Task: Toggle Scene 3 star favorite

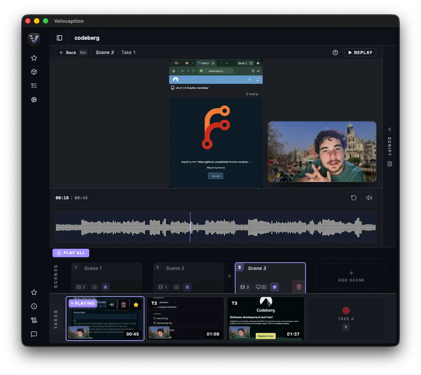Action: [274, 287]
